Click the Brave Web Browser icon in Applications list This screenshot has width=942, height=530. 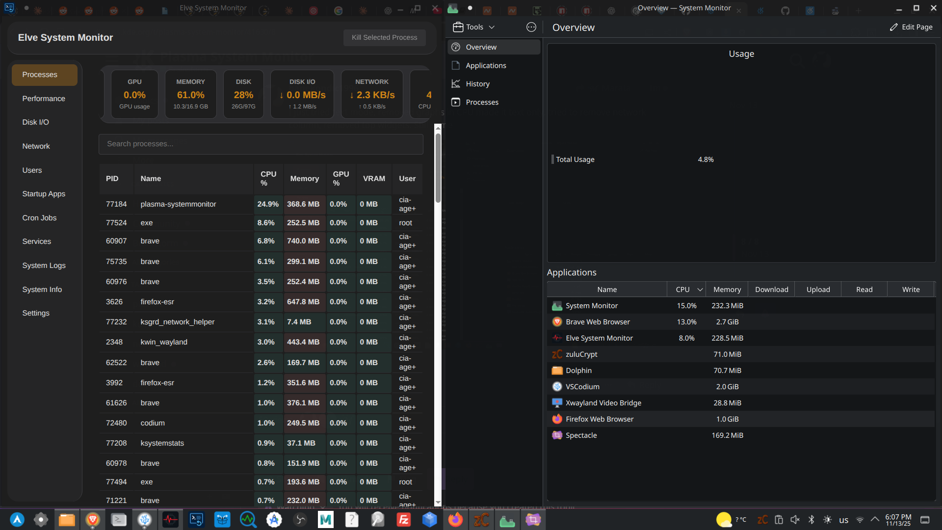557,322
